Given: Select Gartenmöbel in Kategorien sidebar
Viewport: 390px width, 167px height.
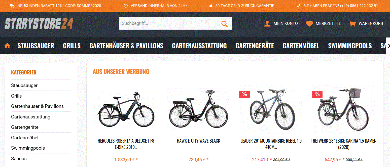Looking at the screenshot, I should click(25, 138).
